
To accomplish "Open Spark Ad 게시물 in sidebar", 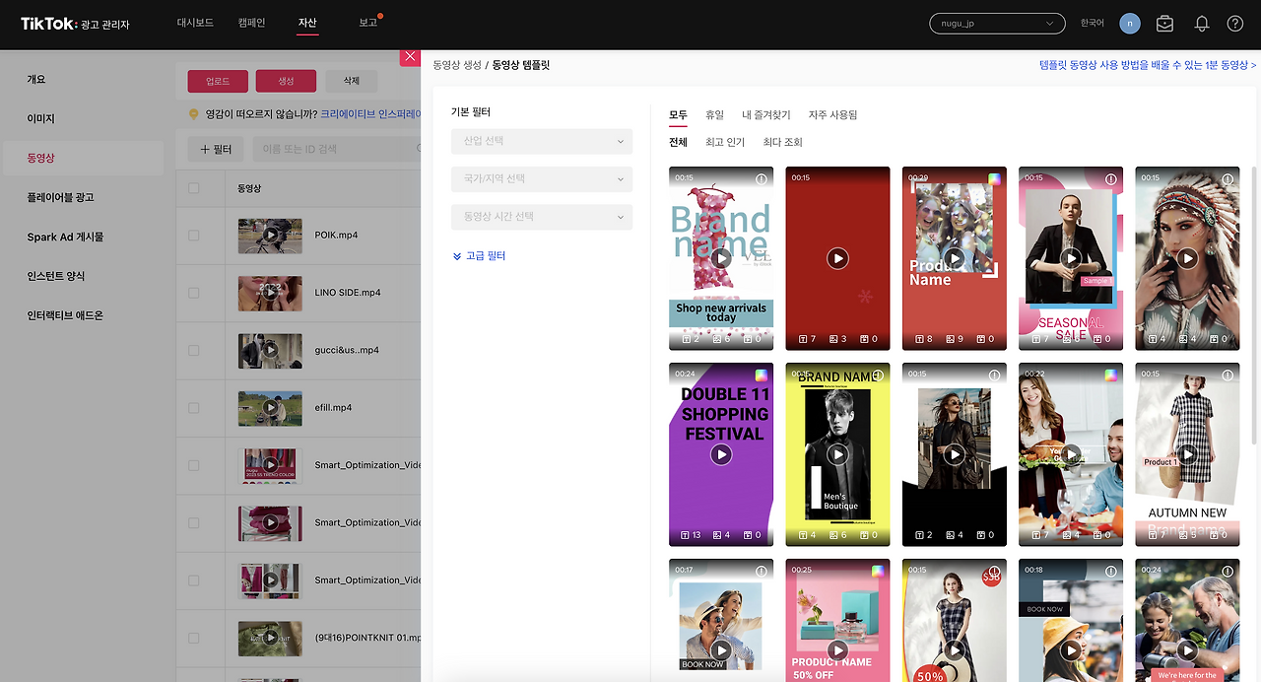I will tap(65, 237).
